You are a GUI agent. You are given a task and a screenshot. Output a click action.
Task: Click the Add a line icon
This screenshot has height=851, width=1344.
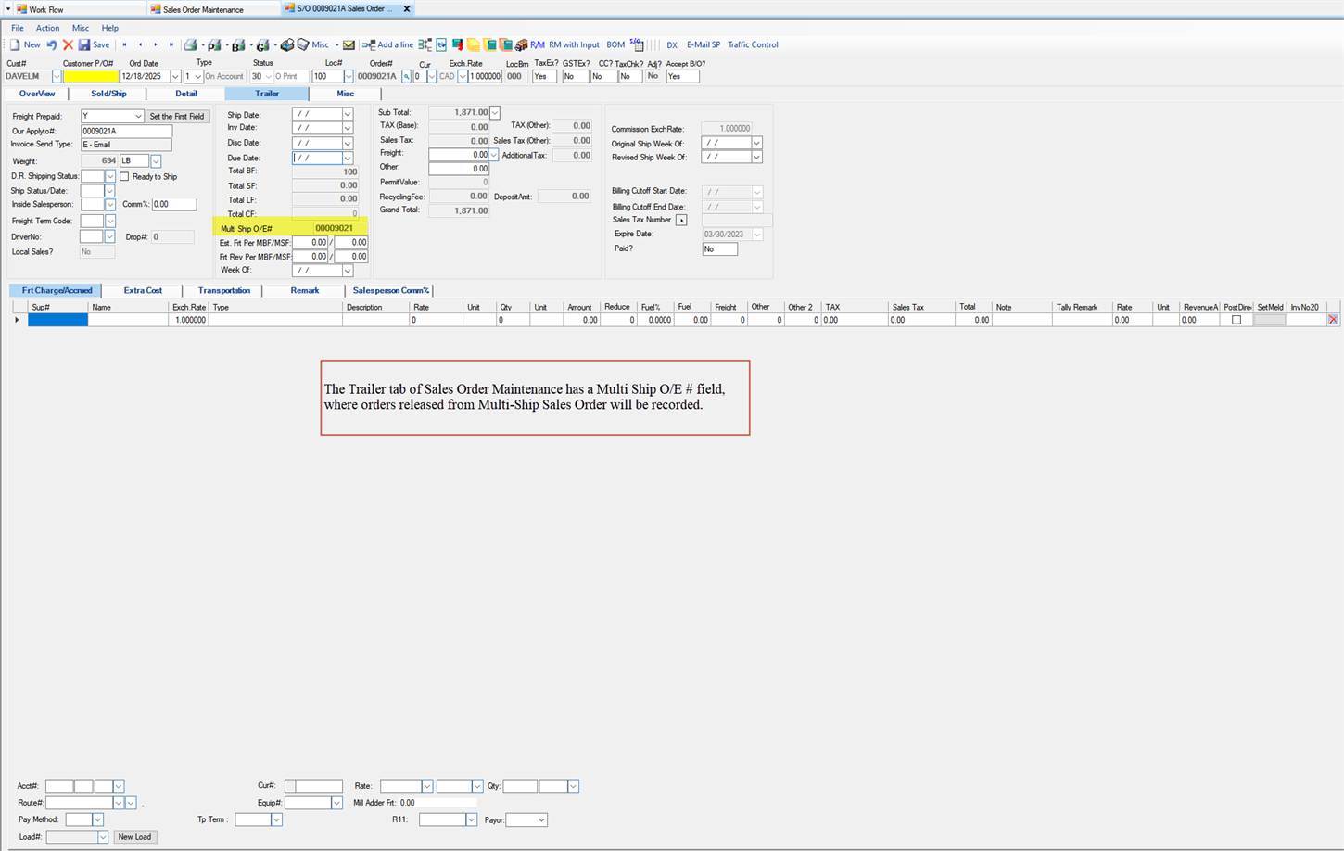click(369, 44)
